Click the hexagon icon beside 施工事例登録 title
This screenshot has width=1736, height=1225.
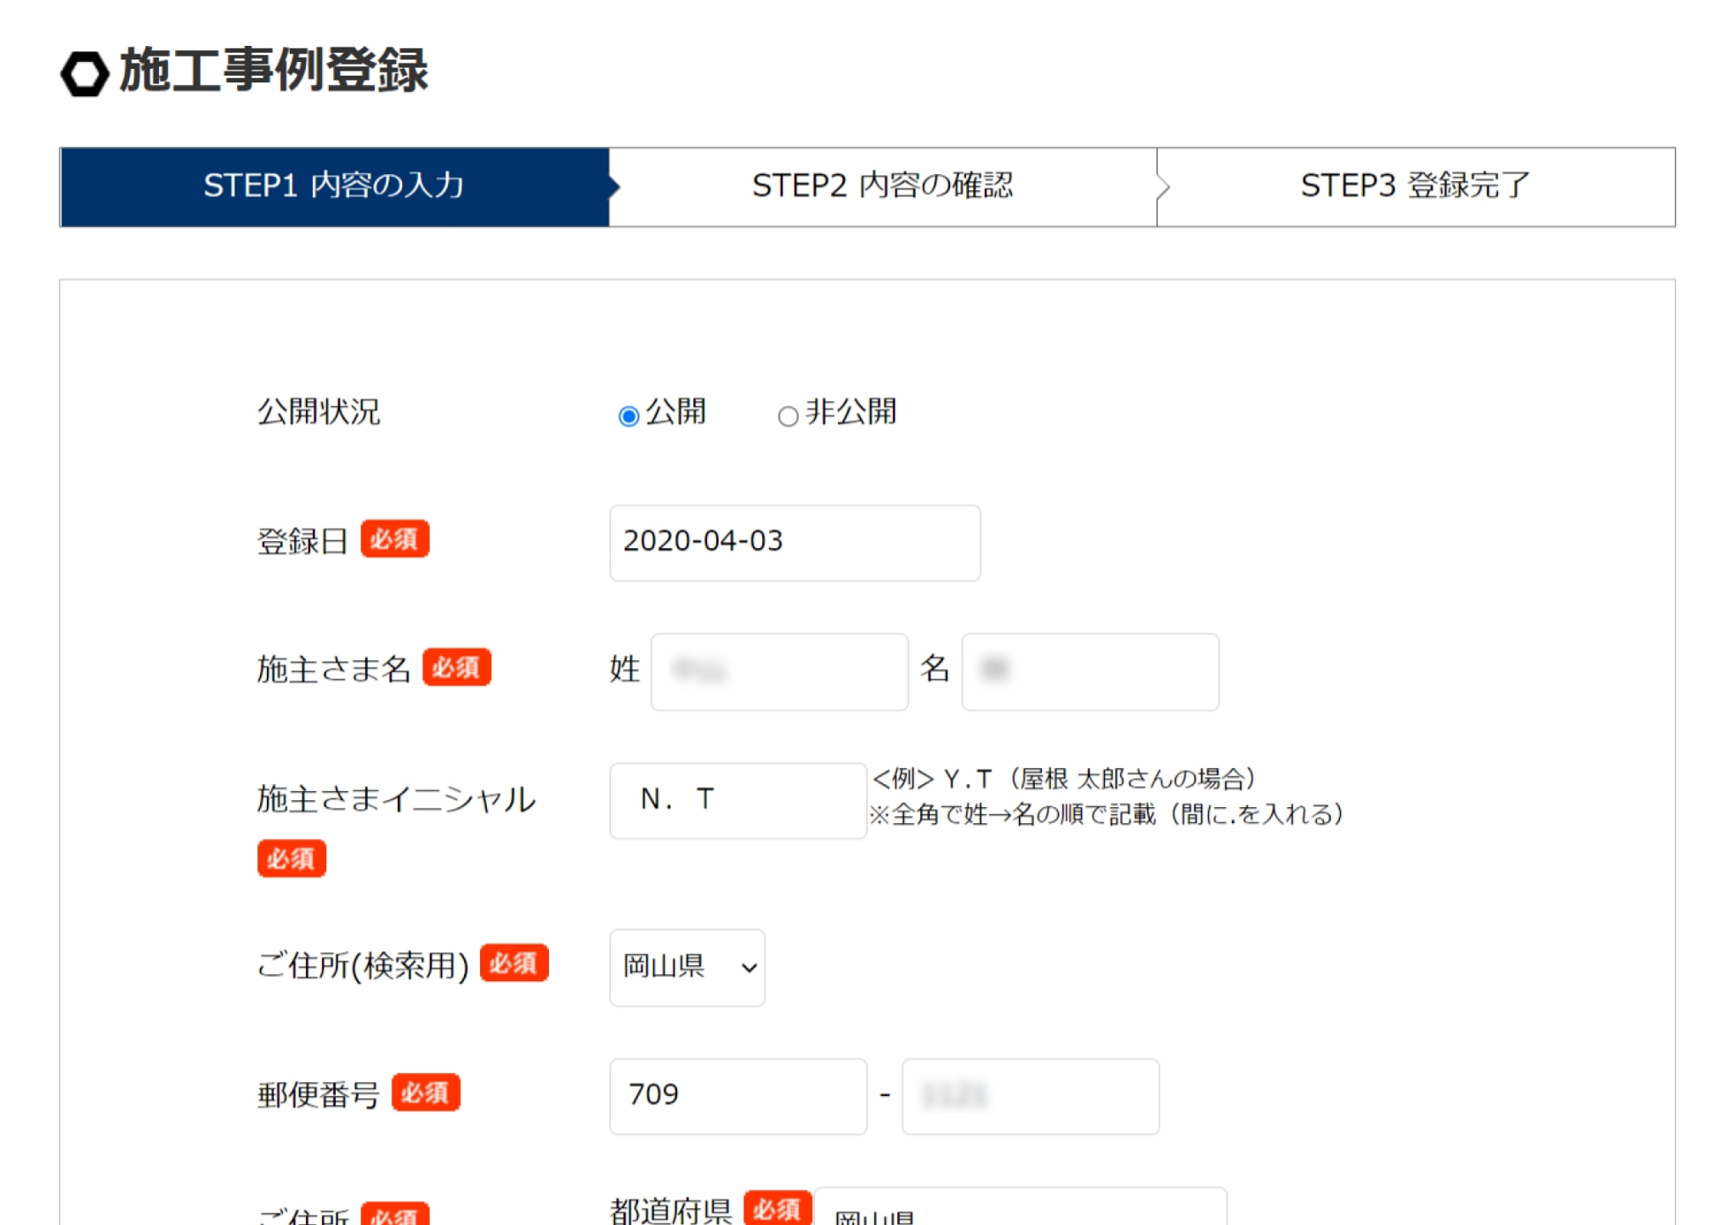[84, 73]
